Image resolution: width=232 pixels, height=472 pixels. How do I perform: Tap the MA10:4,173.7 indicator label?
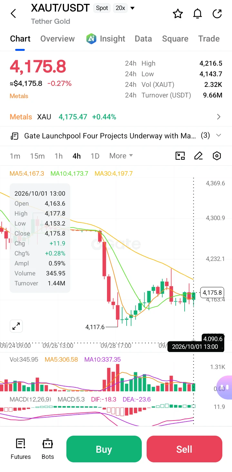[69, 173]
